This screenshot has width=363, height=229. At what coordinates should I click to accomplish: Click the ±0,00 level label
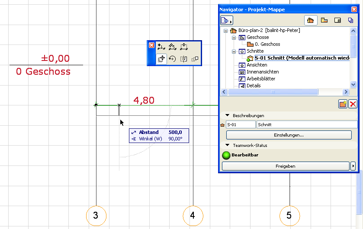(55, 58)
